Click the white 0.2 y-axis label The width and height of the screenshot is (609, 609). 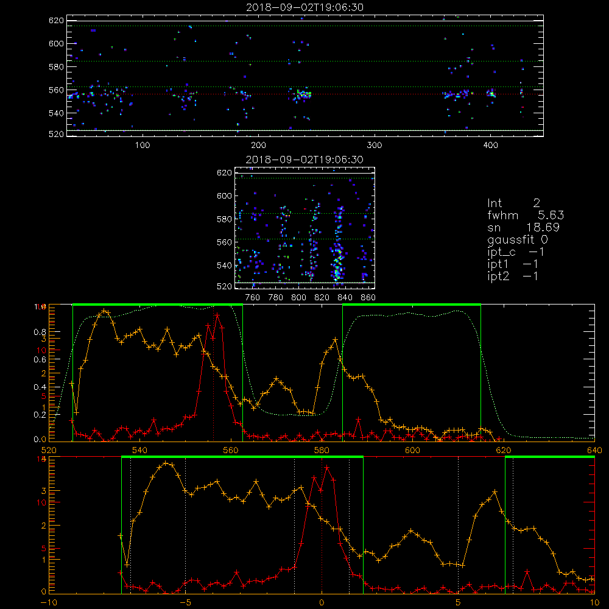(x=40, y=415)
